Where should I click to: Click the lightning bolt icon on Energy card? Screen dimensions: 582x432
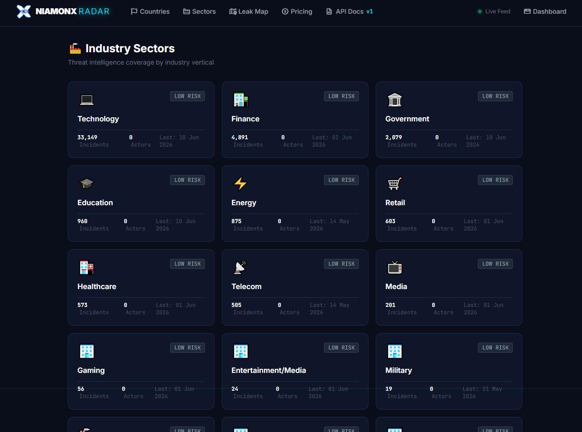coord(241,183)
